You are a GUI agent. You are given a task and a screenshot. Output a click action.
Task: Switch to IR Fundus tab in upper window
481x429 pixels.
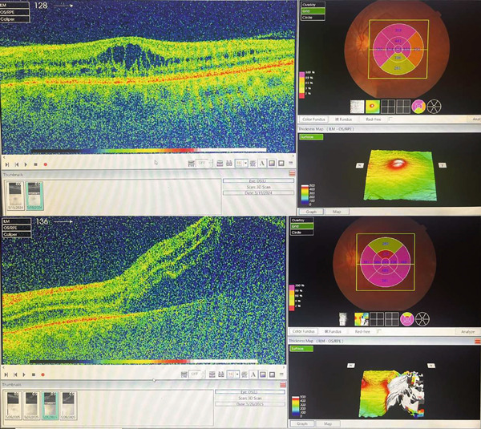343,119
